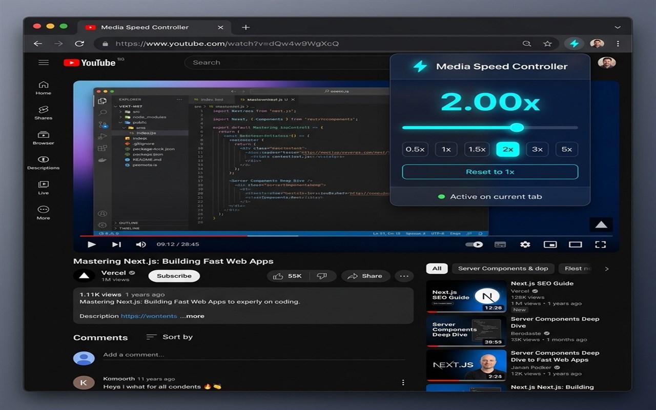This screenshot has height=410, width=656.
Task: Click the YouTube logo
Action: tap(90, 63)
